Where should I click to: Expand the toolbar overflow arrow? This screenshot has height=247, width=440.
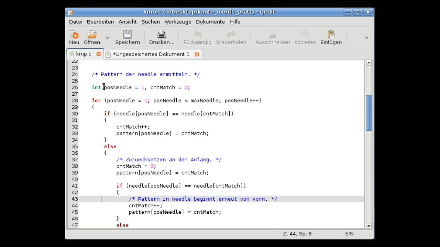[366, 38]
